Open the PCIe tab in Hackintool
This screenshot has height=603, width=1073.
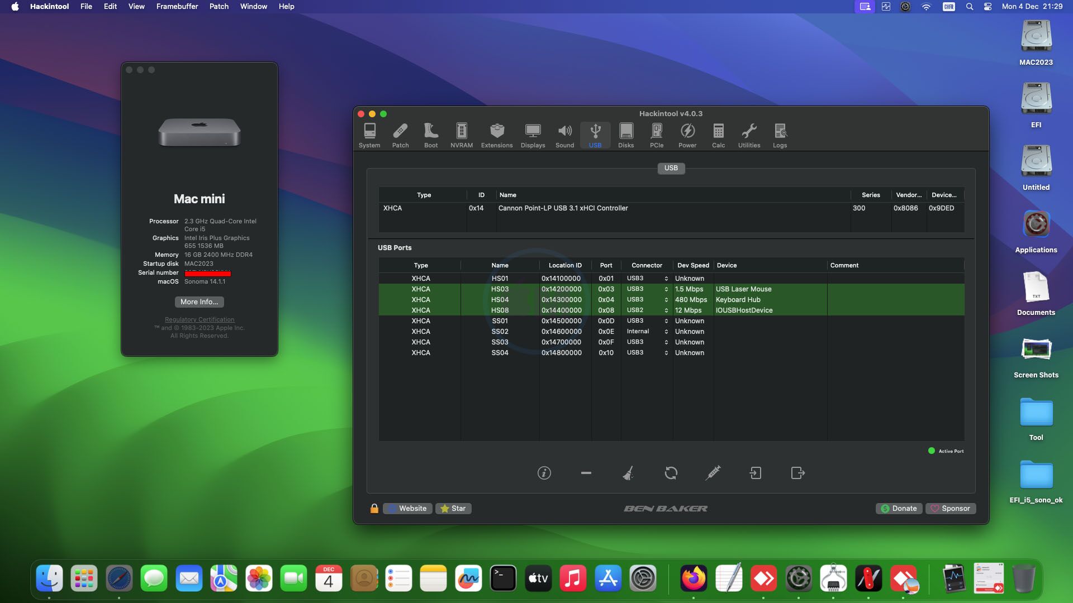click(657, 136)
